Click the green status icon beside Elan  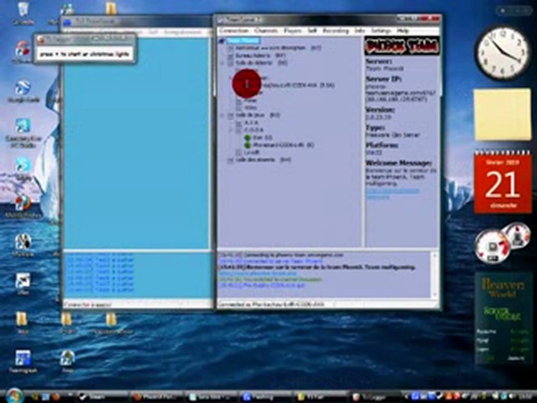[x=247, y=138]
